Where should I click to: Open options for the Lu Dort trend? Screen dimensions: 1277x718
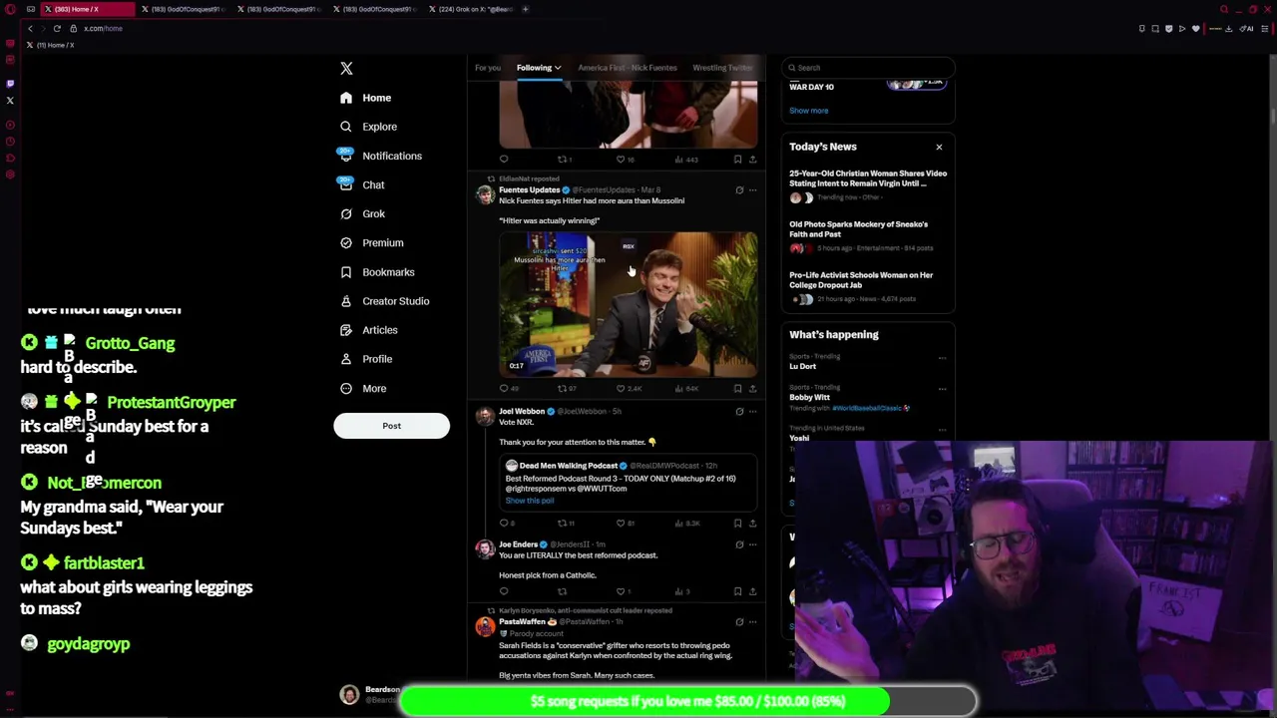tap(942, 358)
